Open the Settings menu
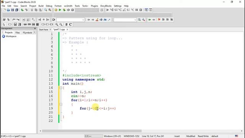This screenshot has width=245, height=138. (x=118, y=6)
